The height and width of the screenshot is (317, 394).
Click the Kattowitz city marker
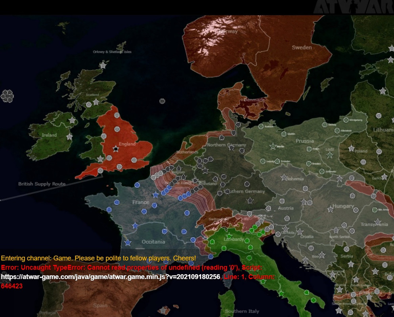point(321,172)
